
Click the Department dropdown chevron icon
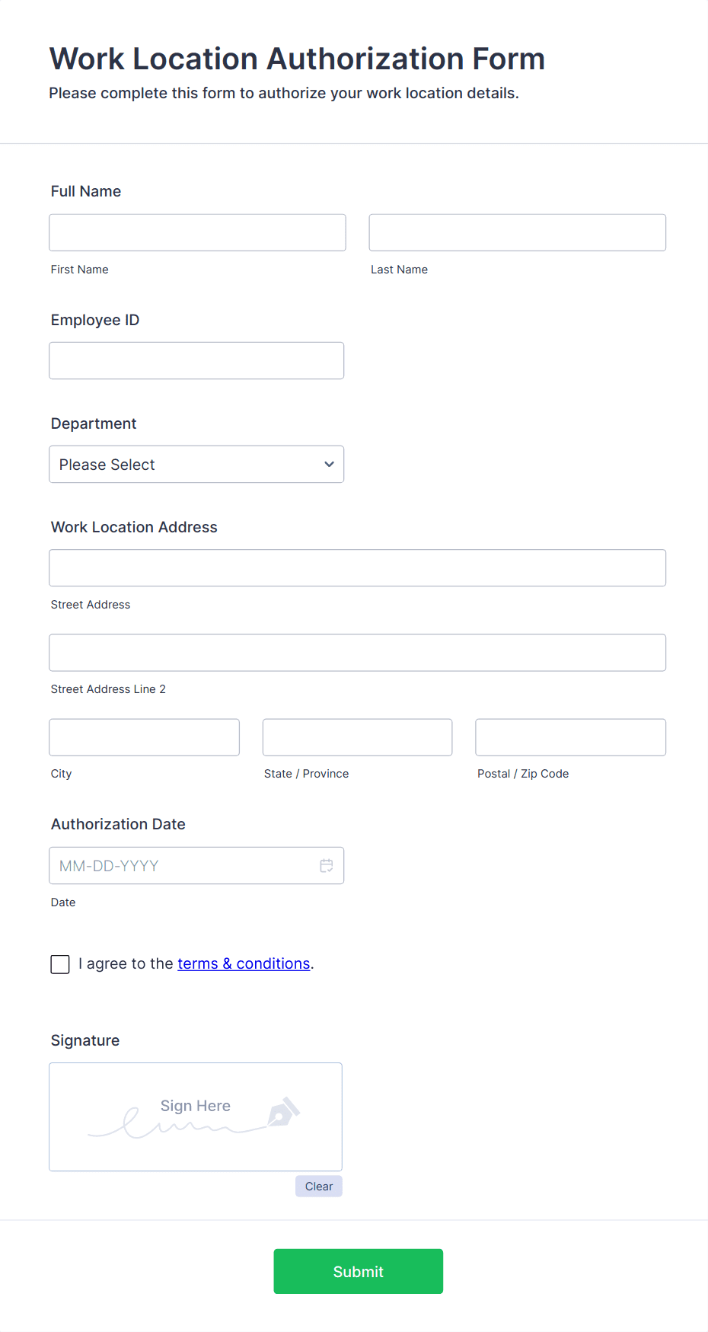point(328,464)
